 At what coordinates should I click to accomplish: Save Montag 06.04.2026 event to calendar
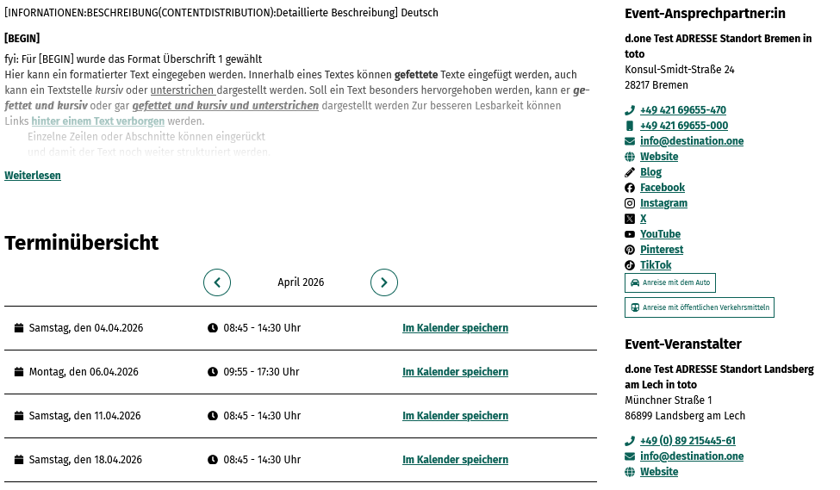point(455,372)
